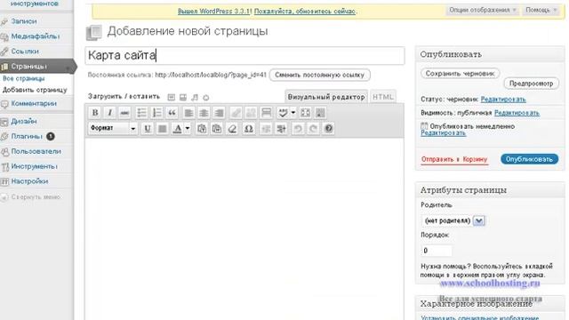Toggle italic formatting in the editor toolbar
This screenshot has width=569, height=320.
point(110,113)
